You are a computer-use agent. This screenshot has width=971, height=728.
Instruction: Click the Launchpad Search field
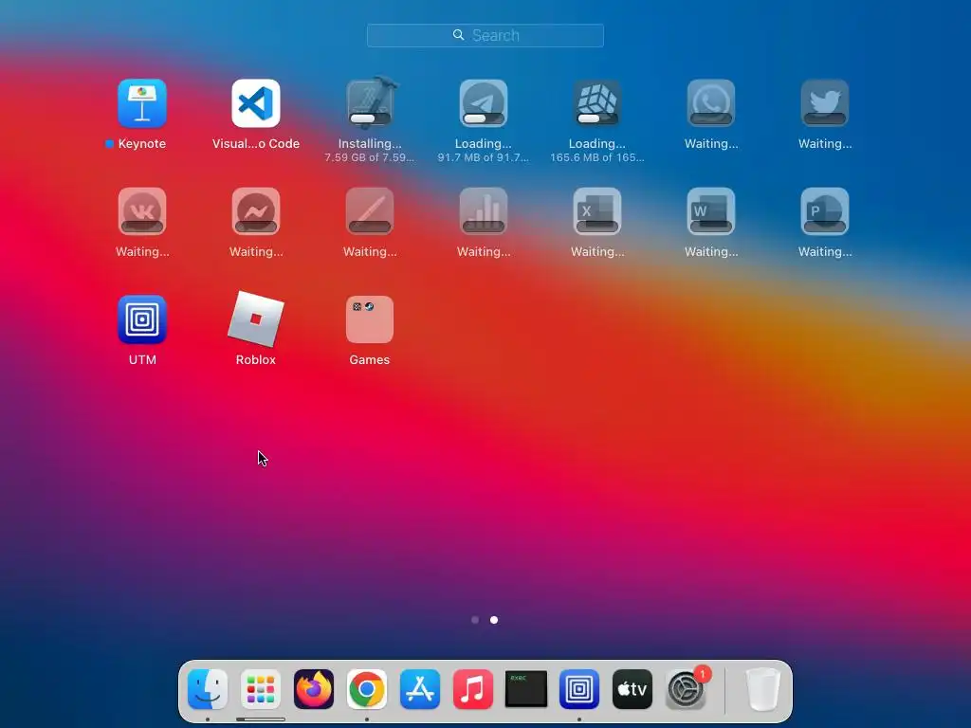[x=485, y=35]
